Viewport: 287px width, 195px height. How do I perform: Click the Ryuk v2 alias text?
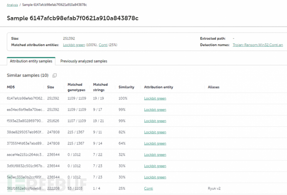(214, 189)
